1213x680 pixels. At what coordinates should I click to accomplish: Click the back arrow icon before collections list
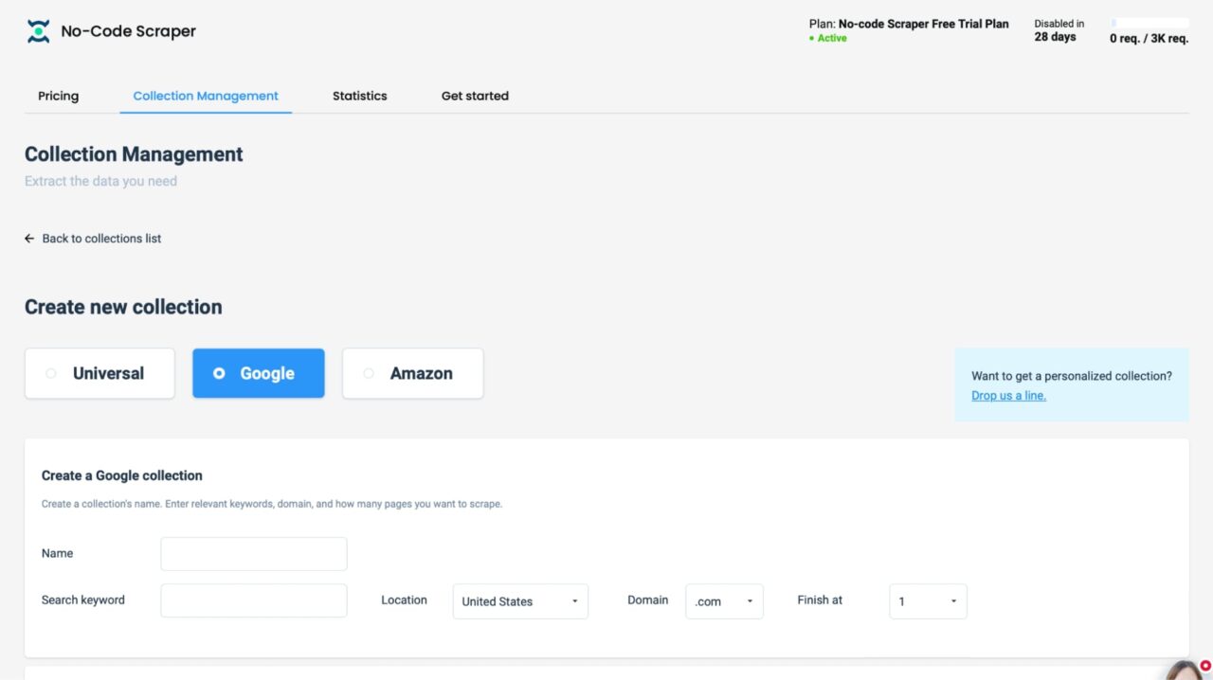29,239
